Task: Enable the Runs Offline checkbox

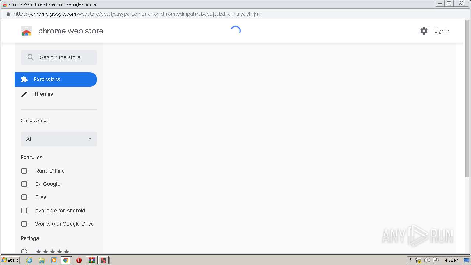Action: 24,171
